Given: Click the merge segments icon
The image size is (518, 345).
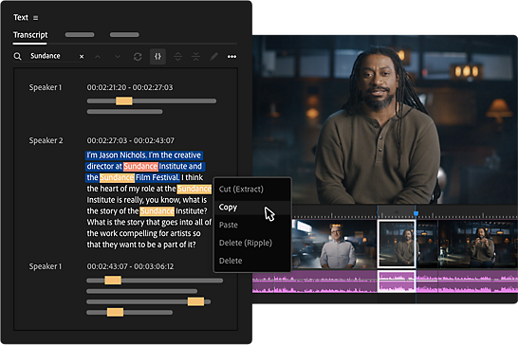Looking at the screenshot, I should (x=195, y=57).
